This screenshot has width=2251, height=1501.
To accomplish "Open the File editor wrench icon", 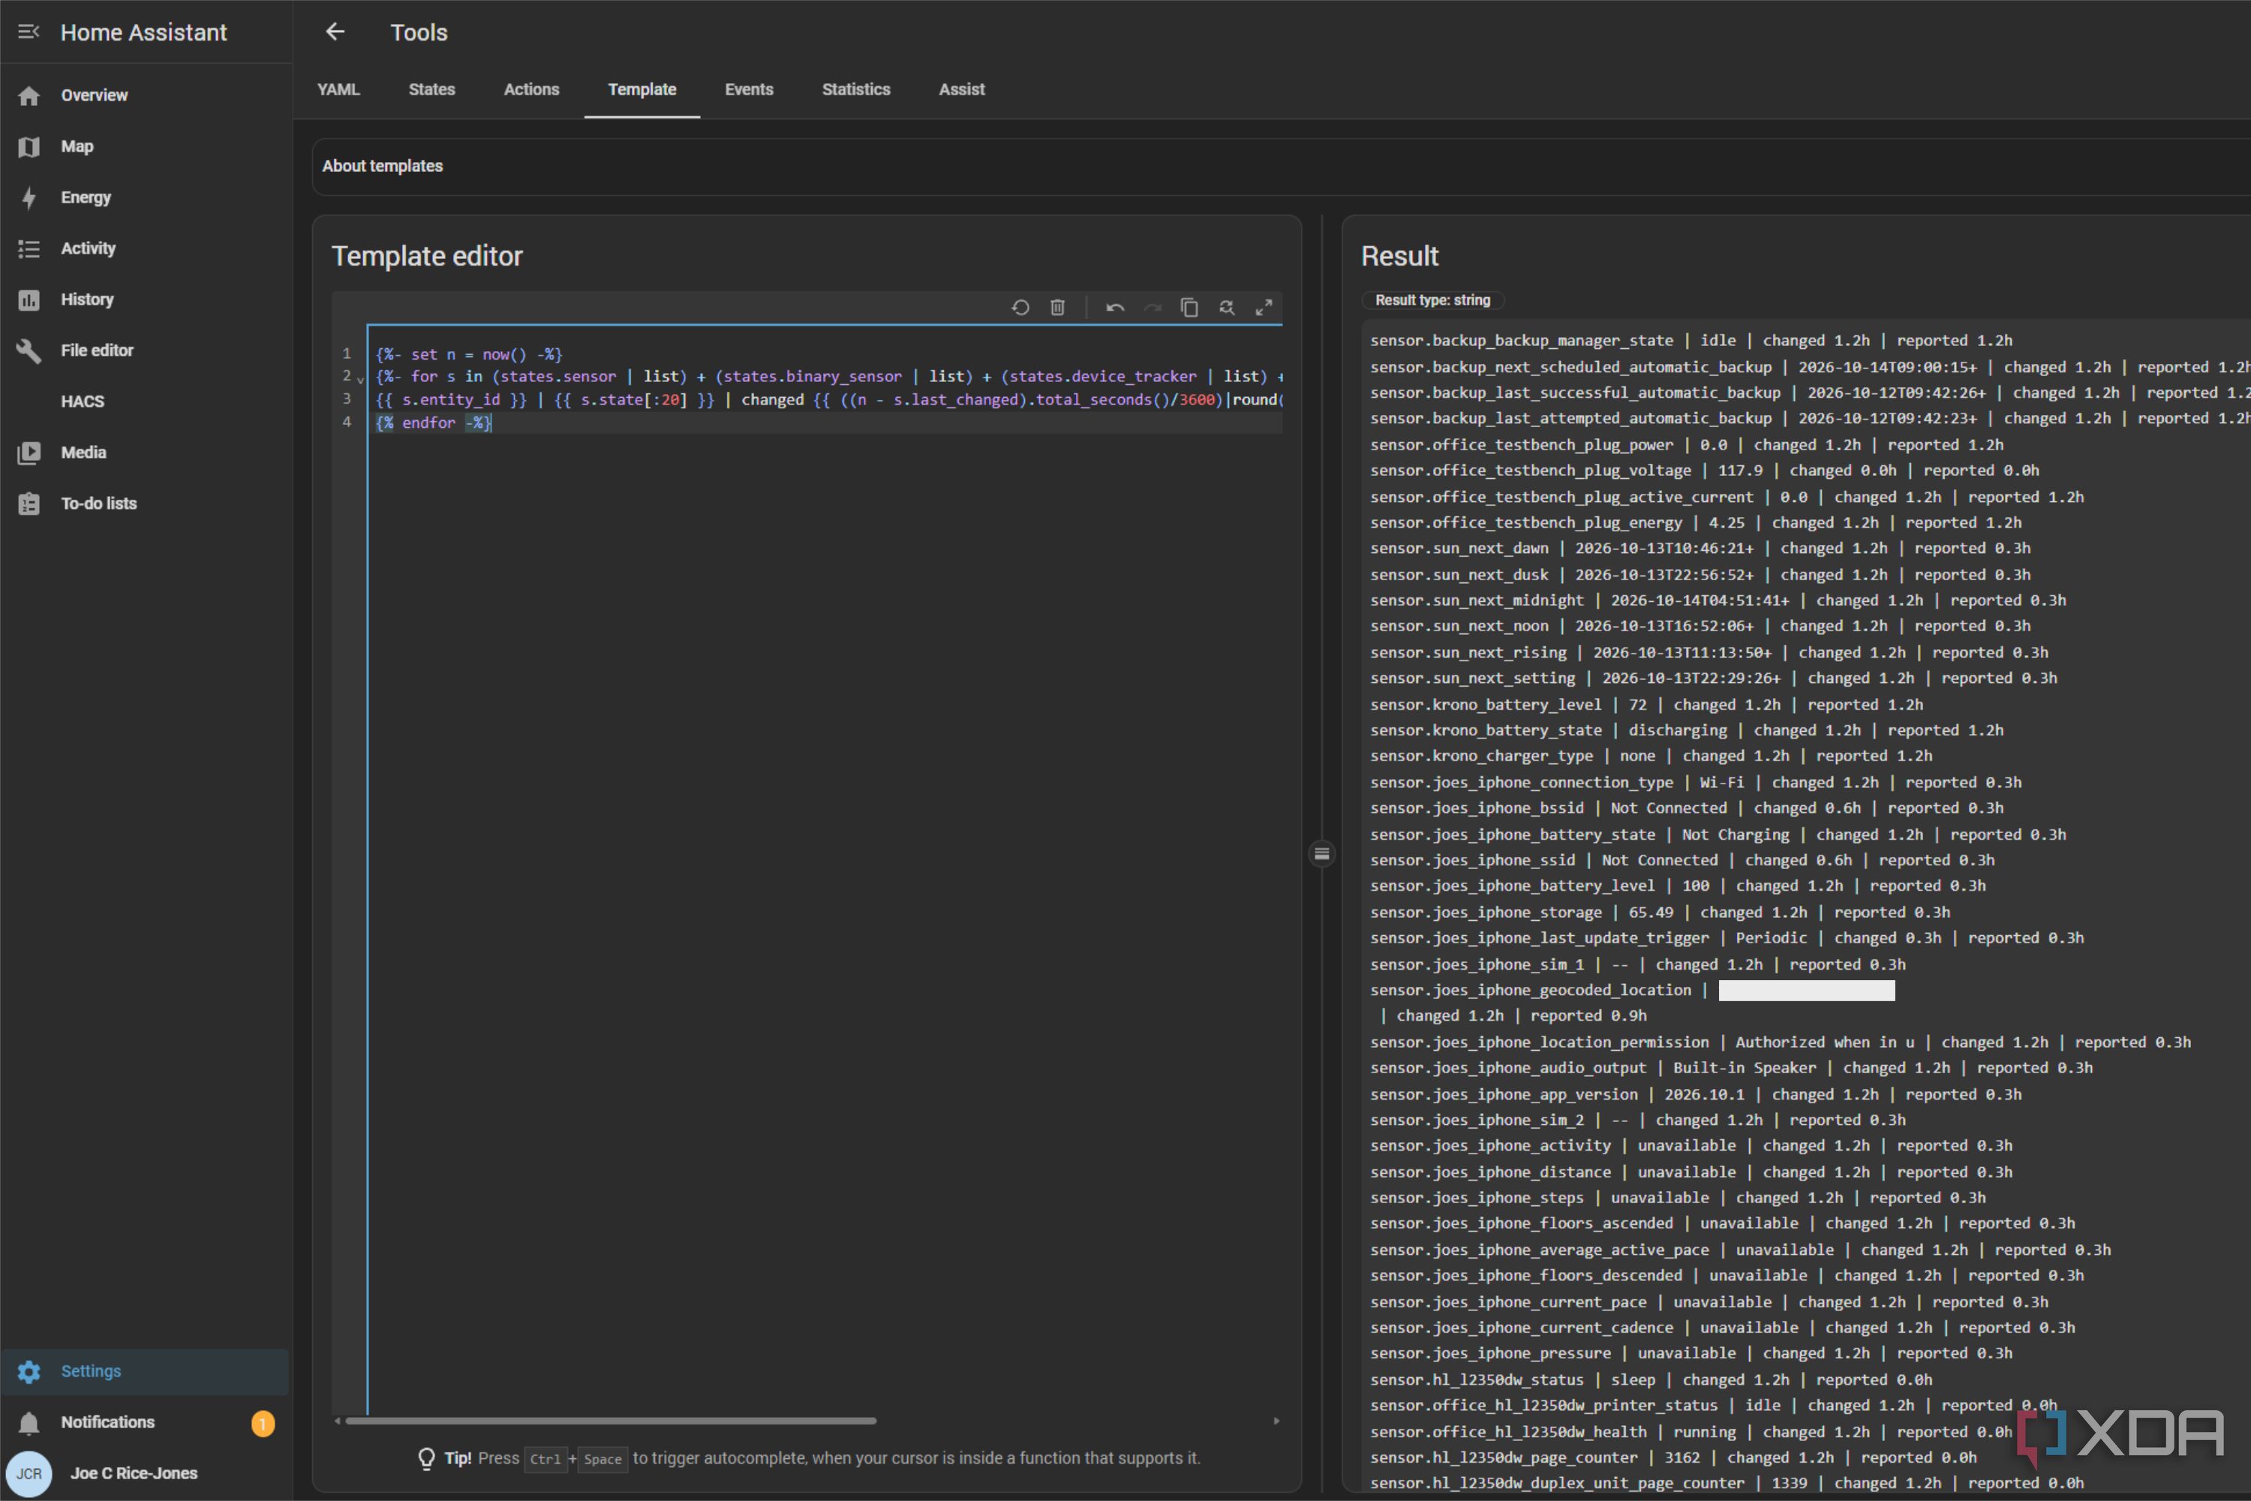I will point(29,350).
